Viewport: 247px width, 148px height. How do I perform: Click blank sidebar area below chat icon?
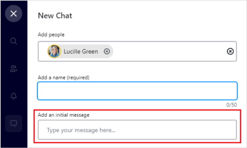[x=13, y=140]
